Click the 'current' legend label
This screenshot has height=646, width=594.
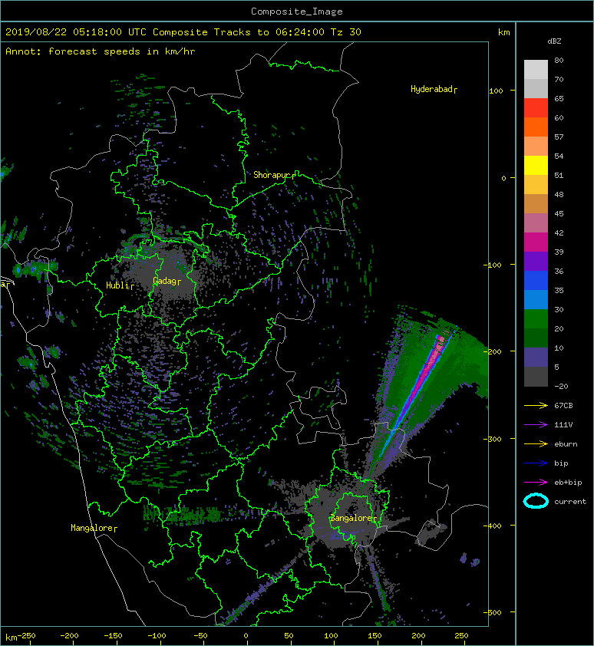point(570,502)
